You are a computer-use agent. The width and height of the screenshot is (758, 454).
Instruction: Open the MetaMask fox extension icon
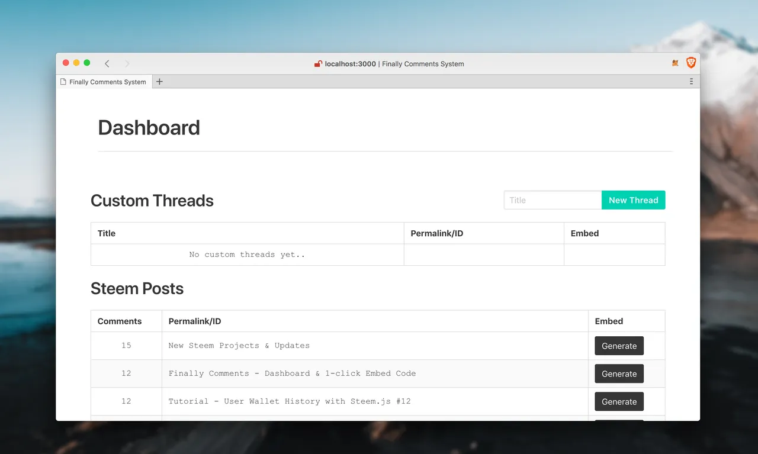click(x=675, y=63)
